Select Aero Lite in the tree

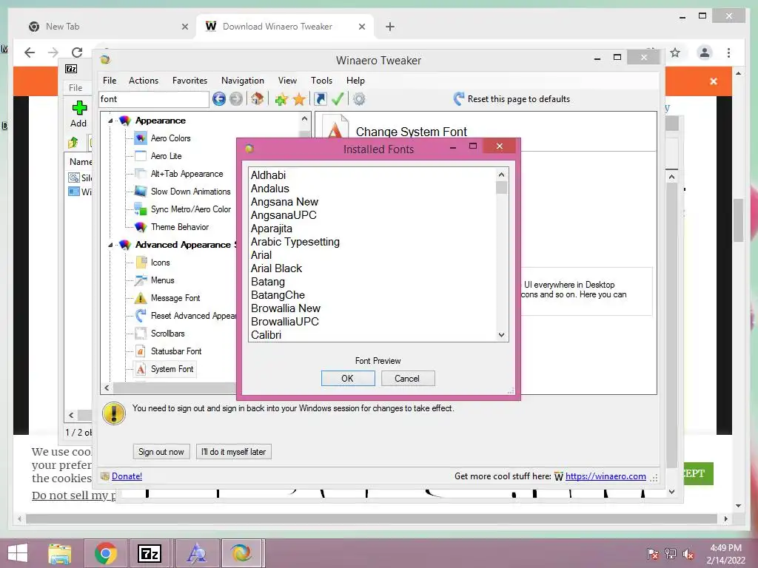coord(167,156)
